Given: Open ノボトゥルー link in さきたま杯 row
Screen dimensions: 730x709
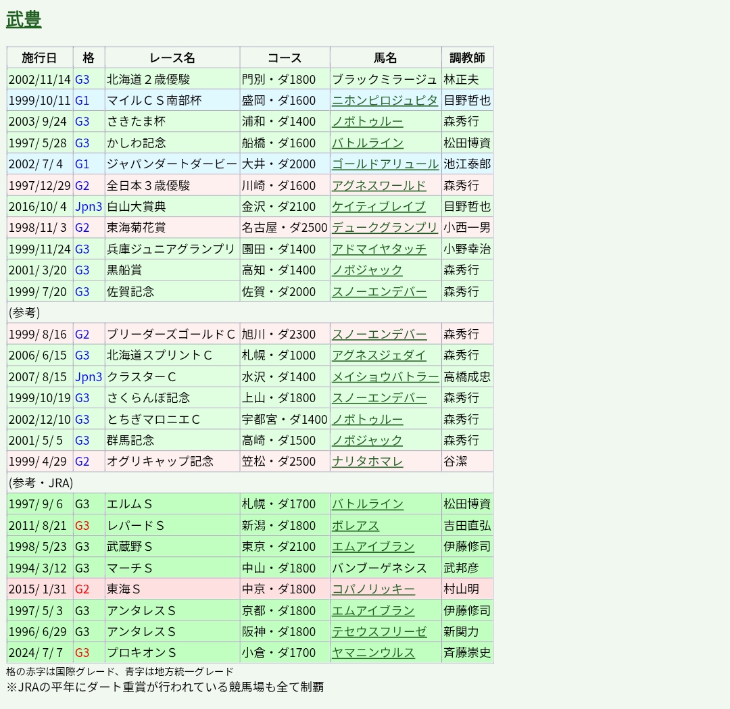Looking at the screenshot, I should [x=367, y=122].
